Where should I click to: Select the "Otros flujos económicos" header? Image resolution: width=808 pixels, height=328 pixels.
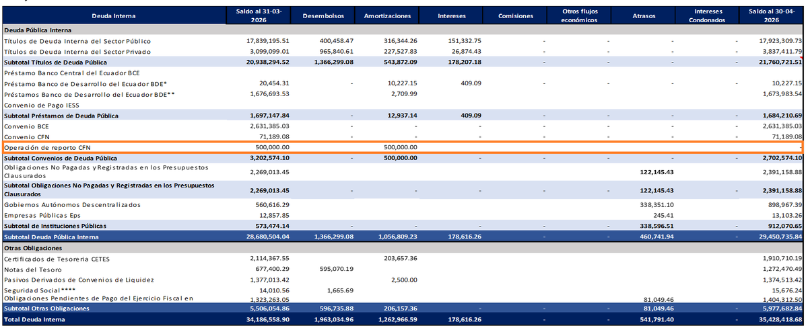pyautogui.click(x=579, y=15)
